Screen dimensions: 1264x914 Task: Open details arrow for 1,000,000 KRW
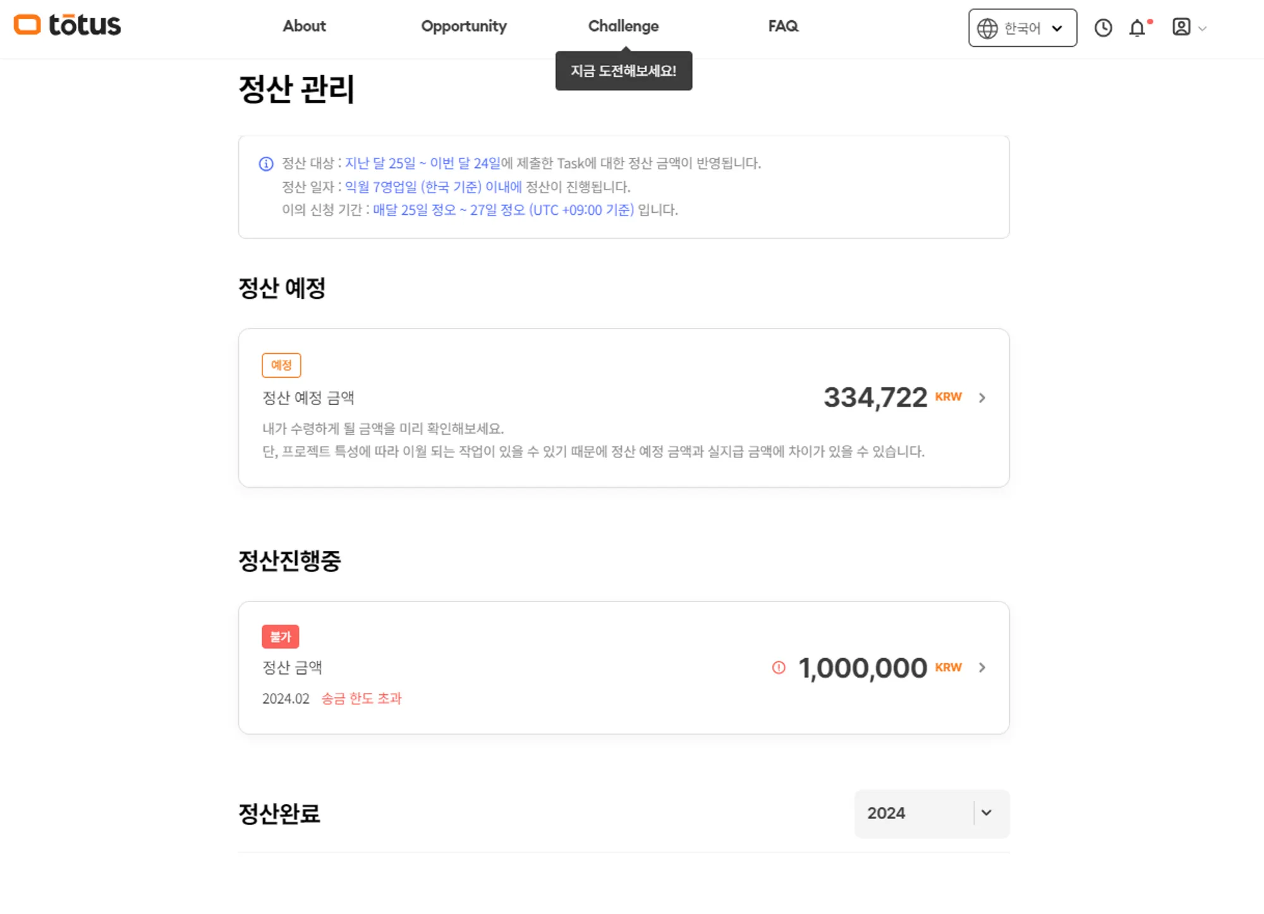click(982, 668)
